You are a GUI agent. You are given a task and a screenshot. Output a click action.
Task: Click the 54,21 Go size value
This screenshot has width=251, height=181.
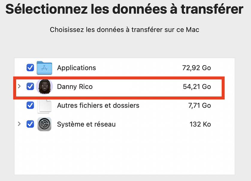click(x=197, y=87)
